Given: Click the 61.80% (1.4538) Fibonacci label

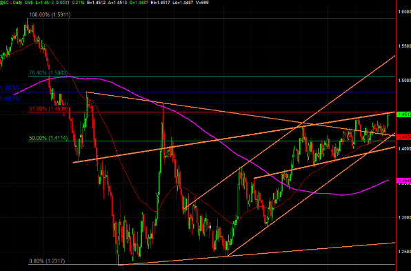Looking at the screenshot, I should [x=48, y=109].
